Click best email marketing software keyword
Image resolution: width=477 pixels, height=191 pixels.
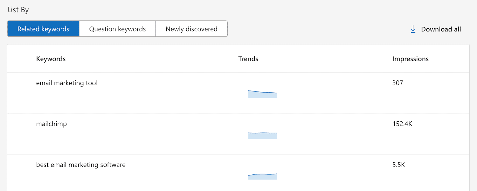81,165
